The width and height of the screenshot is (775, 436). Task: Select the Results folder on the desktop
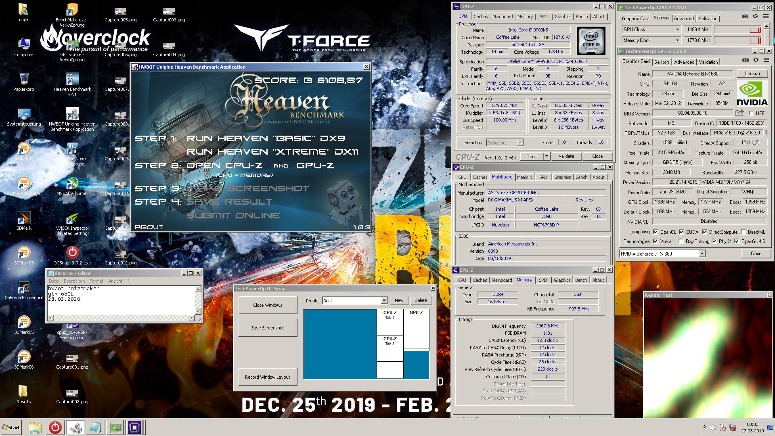tap(24, 394)
